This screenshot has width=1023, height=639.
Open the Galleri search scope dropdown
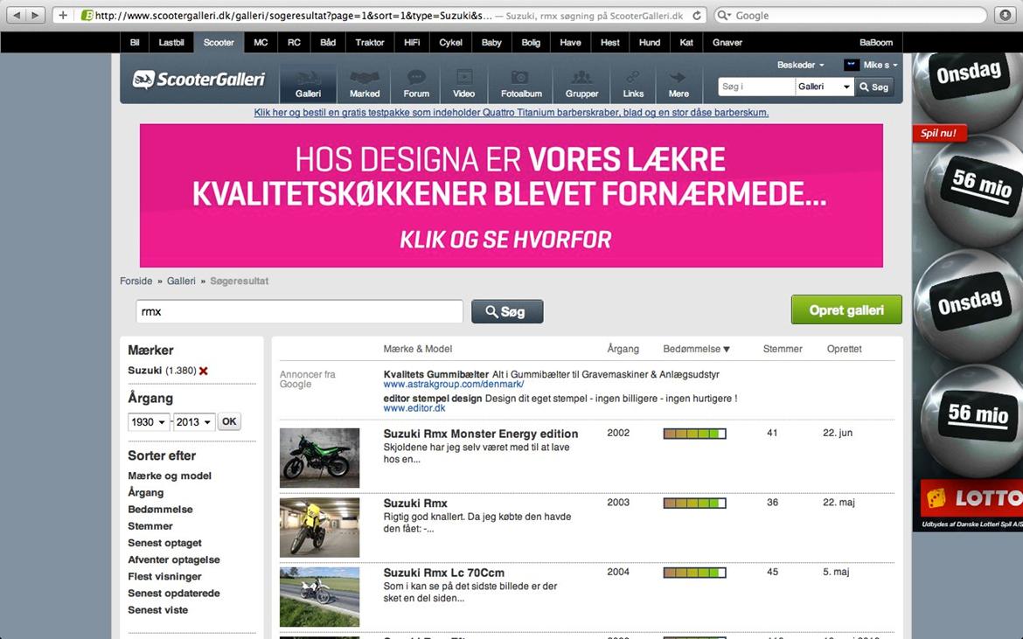pos(824,87)
